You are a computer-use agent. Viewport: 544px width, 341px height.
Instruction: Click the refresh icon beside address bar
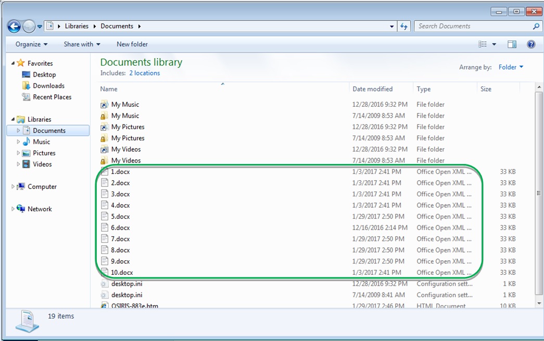click(404, 26)
